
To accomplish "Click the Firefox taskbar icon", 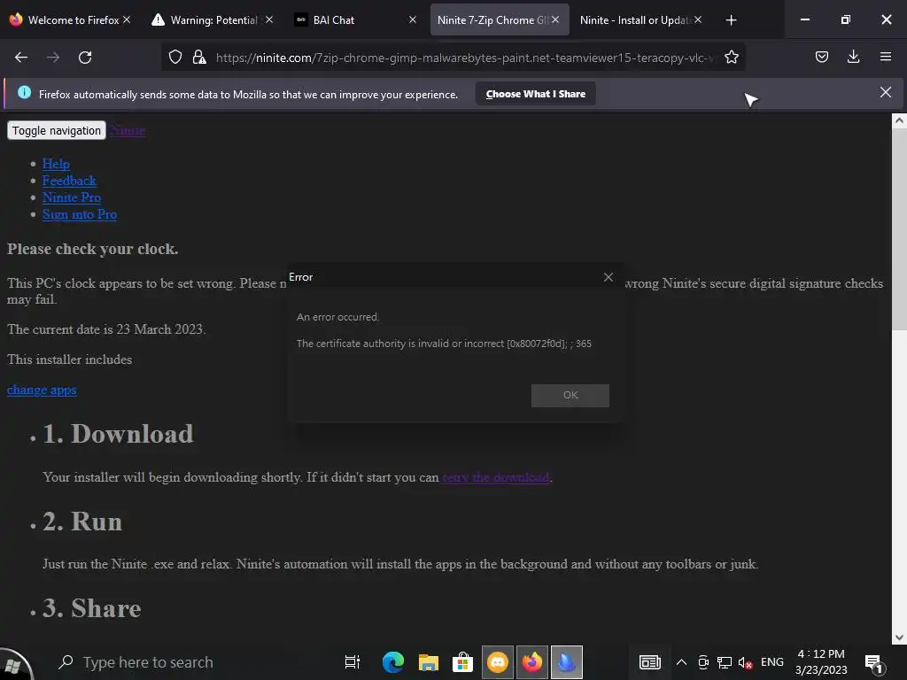I will [532, 662].
